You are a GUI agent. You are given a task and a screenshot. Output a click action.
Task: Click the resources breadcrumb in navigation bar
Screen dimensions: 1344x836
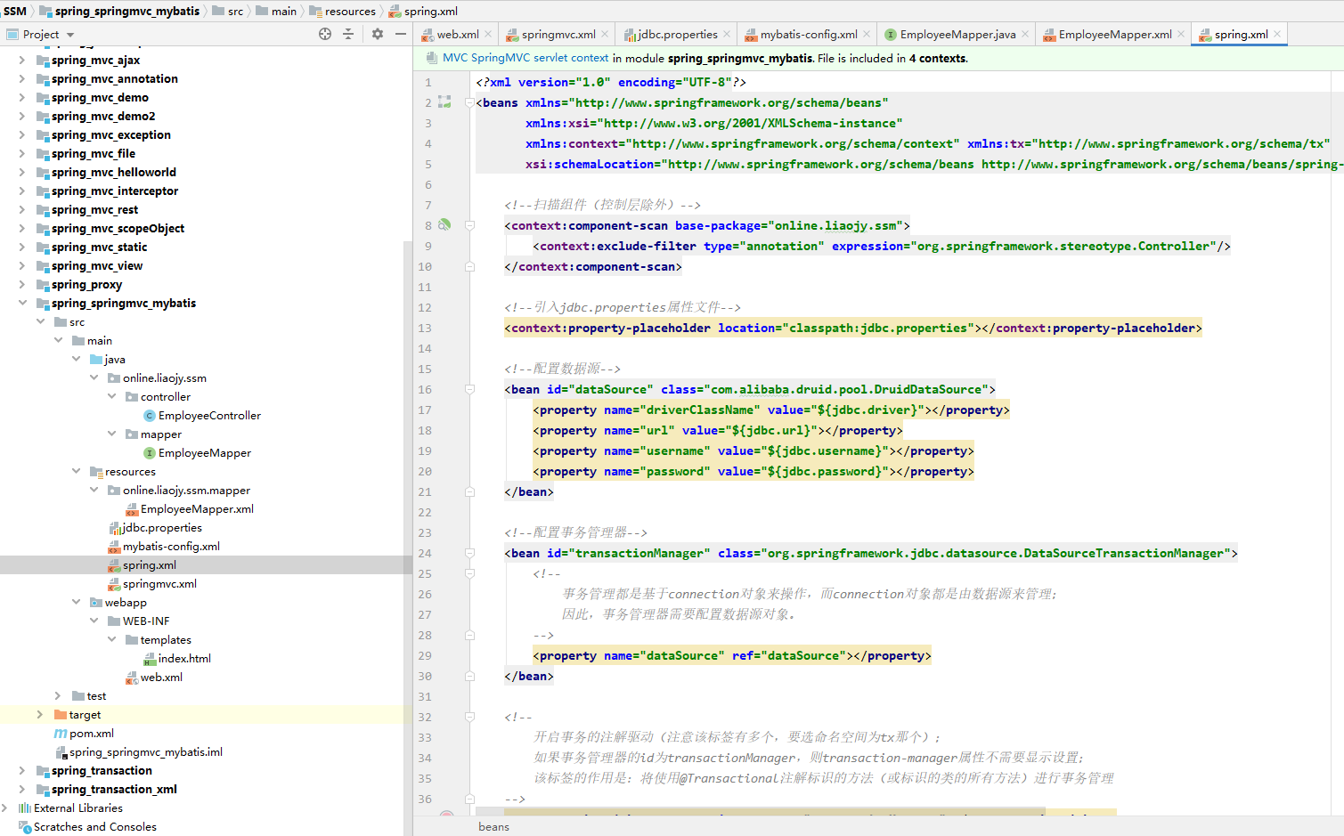342,11
